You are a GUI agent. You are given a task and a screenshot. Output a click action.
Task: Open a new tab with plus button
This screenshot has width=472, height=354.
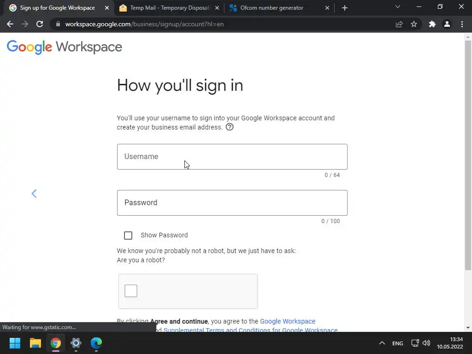click(x=345, y=8)
